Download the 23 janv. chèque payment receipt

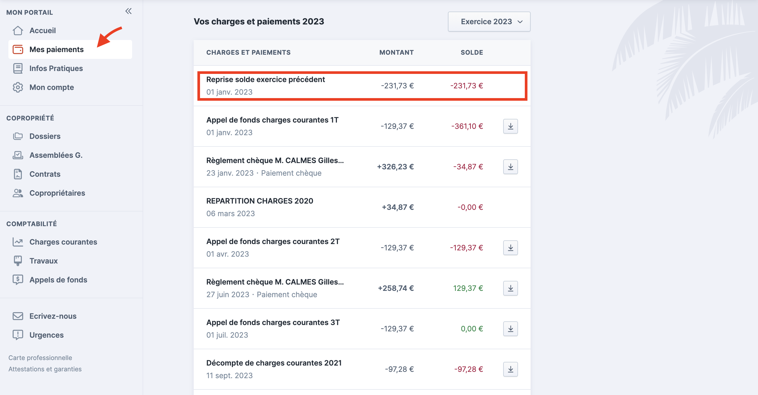510,167
